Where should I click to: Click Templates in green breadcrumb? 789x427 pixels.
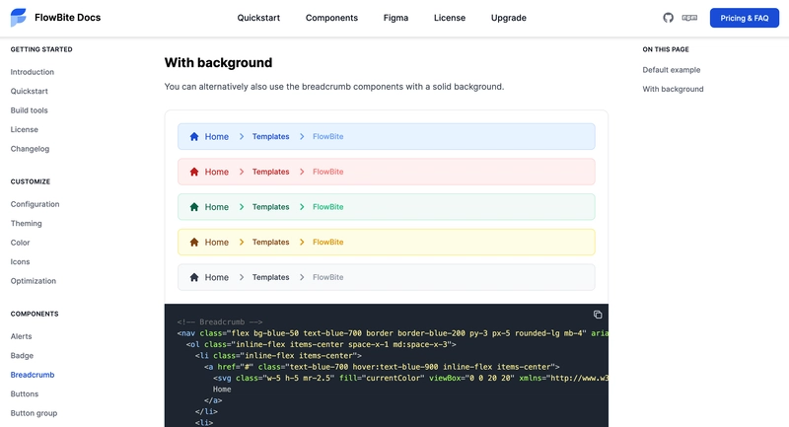tap(270, 207)
